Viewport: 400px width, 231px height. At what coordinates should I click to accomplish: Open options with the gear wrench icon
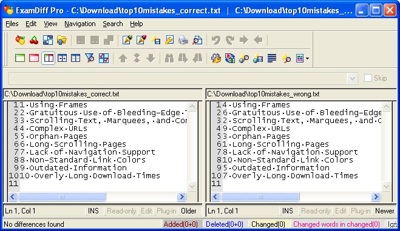point(216,58)
